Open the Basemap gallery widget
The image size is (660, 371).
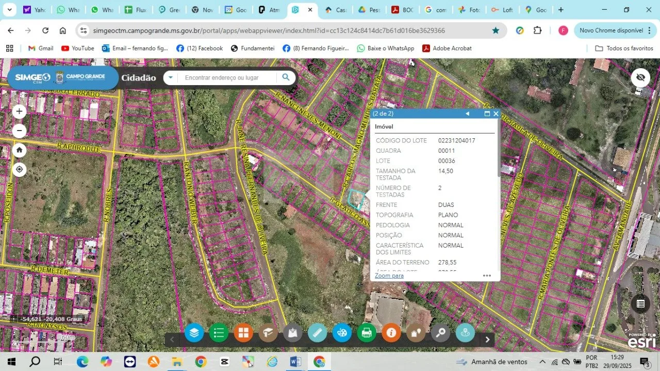pyautogui.click(x=243, y=333)
